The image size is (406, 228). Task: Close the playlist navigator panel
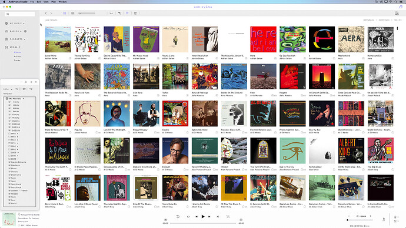click(36, 82)
